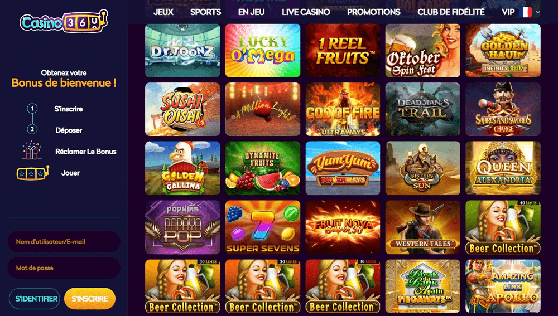Click the S'IDENTIFIER button
This screenshot has width=558, height=316.
tap(35, 299)
